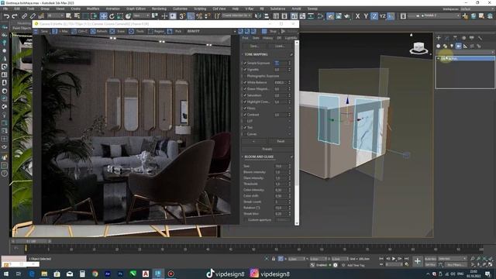
Task: Select the Select and Link tool
Action: point(24,15)
